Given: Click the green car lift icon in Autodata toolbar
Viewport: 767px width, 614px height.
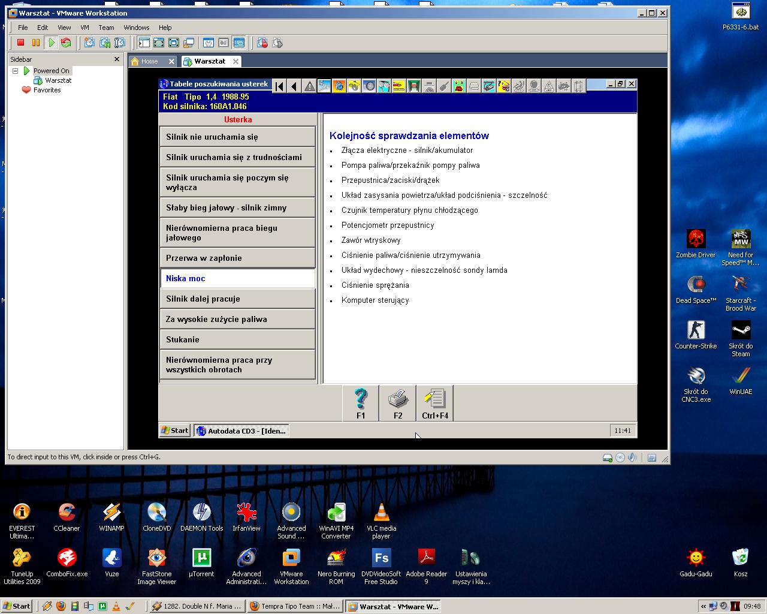Looking at the screenshot, I should click(x=414, y=86).
